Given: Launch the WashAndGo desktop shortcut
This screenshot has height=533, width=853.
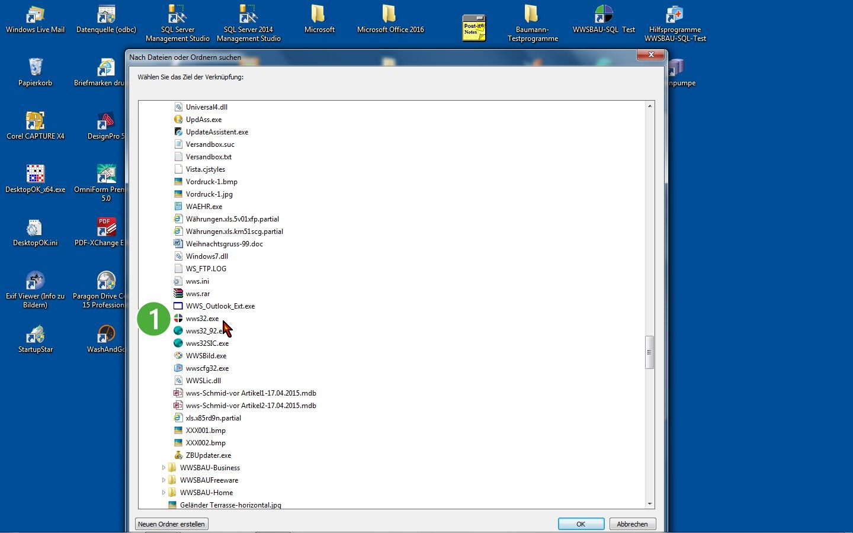Looking at the screenshot, I should click(x=106, y=339).
